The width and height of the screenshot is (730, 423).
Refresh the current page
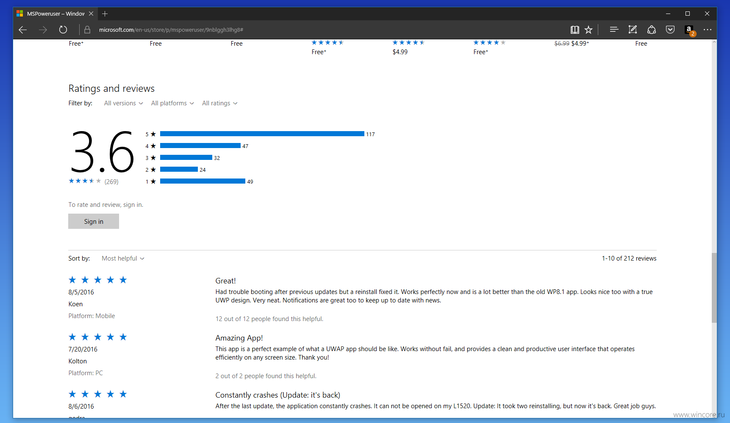pos(63,30)
